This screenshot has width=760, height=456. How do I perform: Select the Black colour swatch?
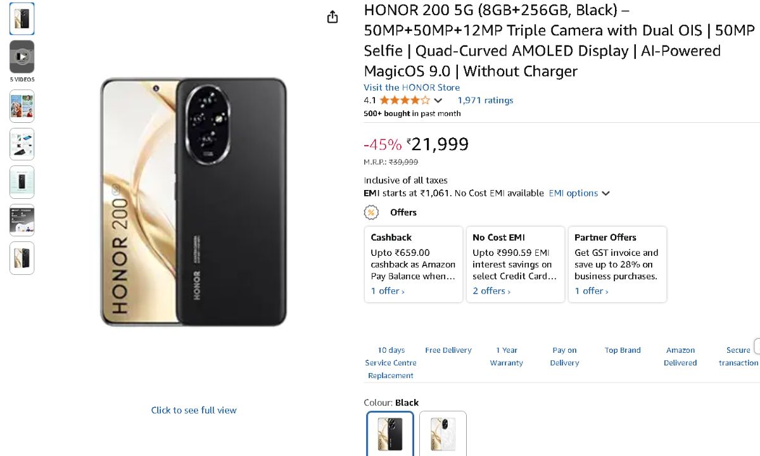coord(390,434)
